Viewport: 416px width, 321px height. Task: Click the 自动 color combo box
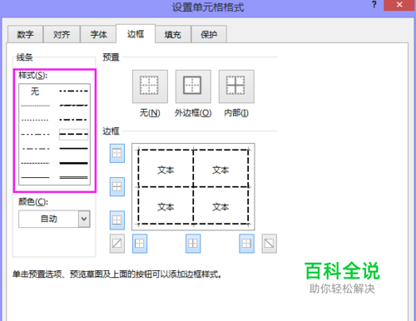tap(54, 219)
